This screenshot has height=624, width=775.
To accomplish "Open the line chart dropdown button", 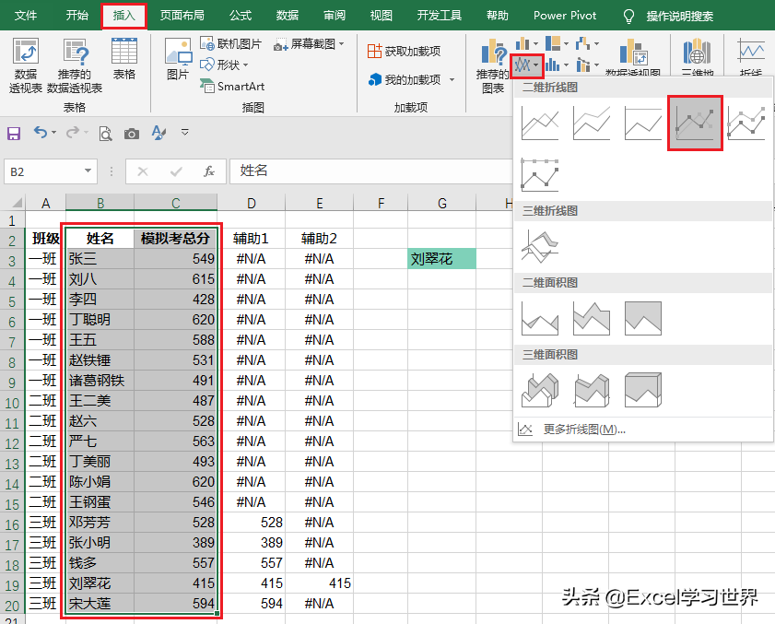I will point(527,65).
